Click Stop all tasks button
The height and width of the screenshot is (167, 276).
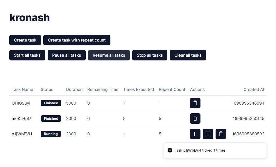(x=150, y=55)
